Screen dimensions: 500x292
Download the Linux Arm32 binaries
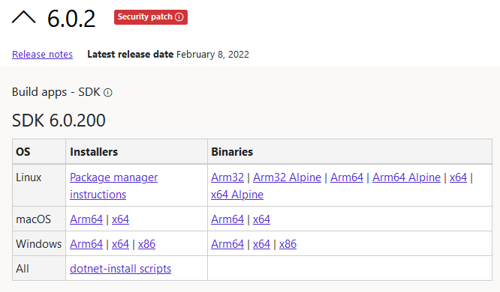[227, 177]
